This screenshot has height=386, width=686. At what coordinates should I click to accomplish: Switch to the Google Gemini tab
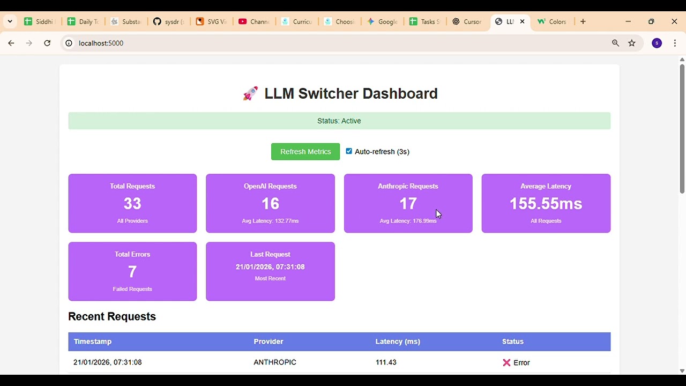(x=383, y=21)
